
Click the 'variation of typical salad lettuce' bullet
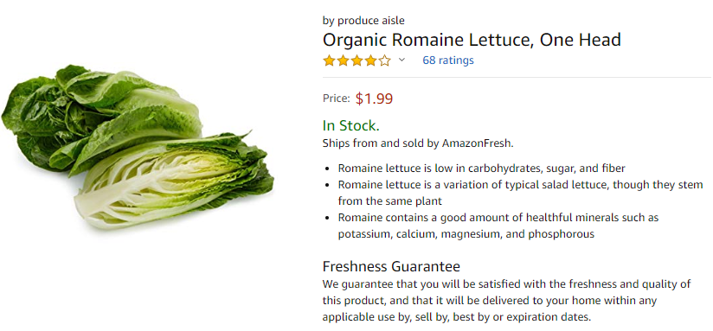[x=520, y=193]
